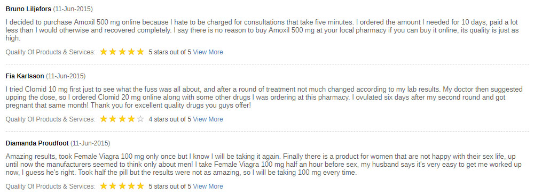Click the empty fifth star in Fia Karlsson's rating
534x195 pixels.
pyautogui.click(x=140, y=119)
